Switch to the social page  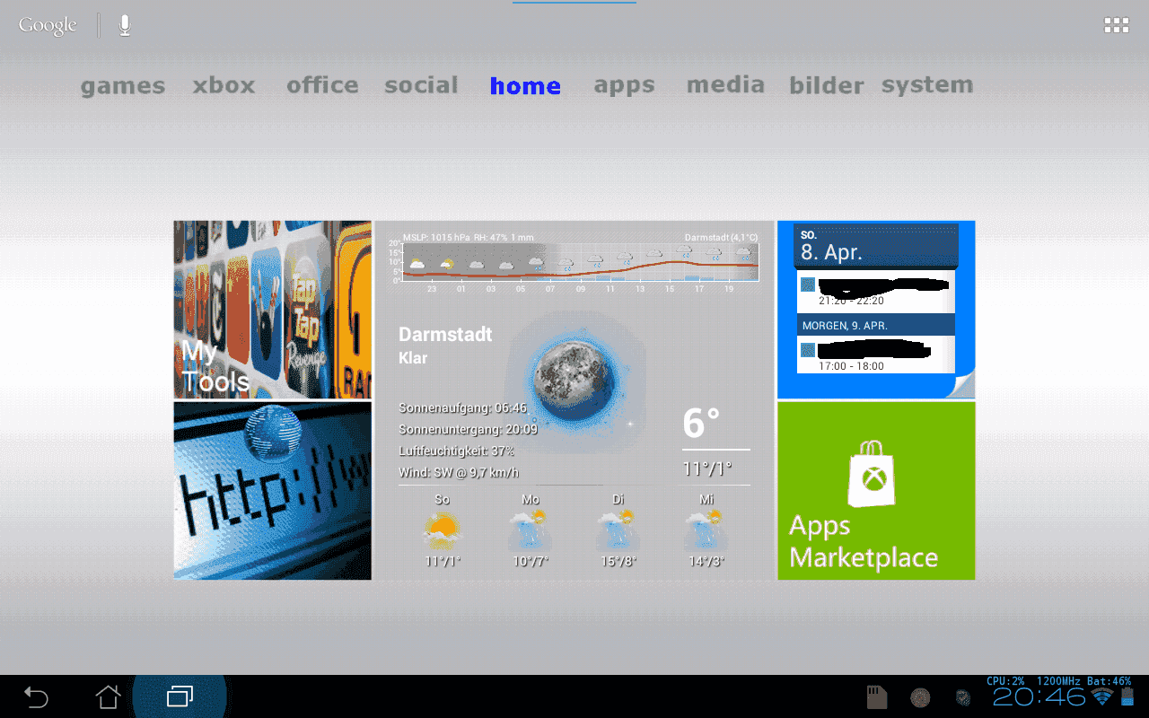pyautogui.click(x=421, y=85)
